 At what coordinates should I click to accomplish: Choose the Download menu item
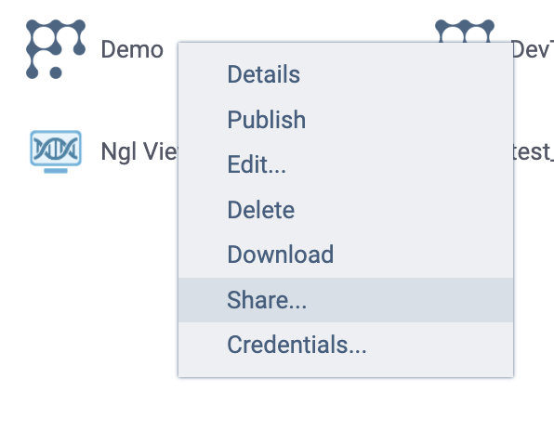(346, 255)
